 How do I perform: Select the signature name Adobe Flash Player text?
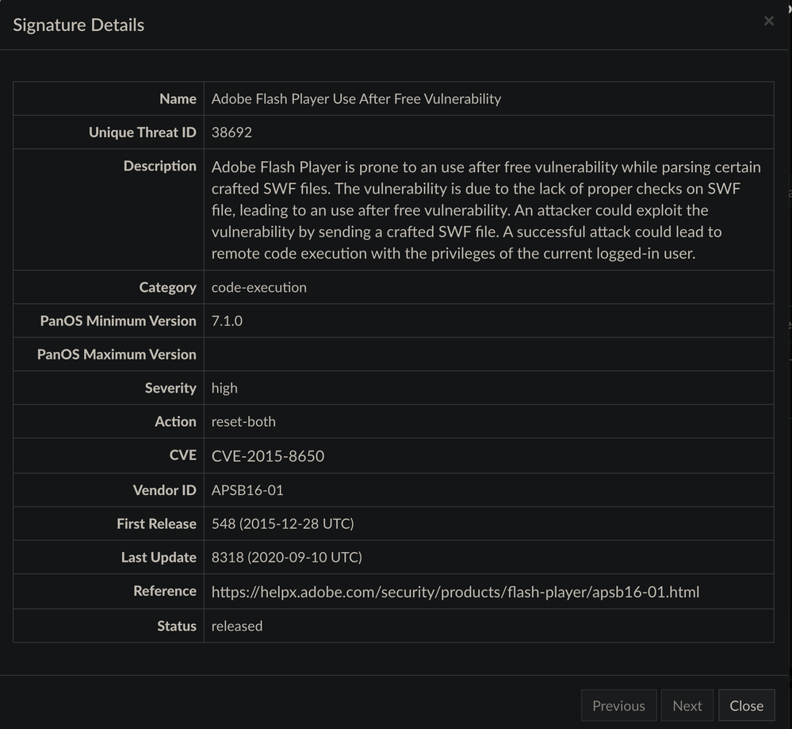tap(356, 99)
